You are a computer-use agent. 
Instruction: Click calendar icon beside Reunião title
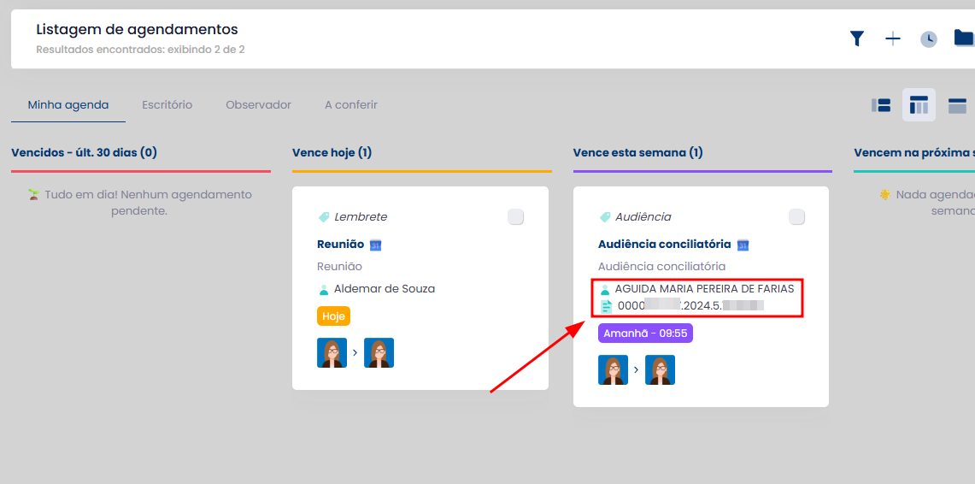point(375,245)
